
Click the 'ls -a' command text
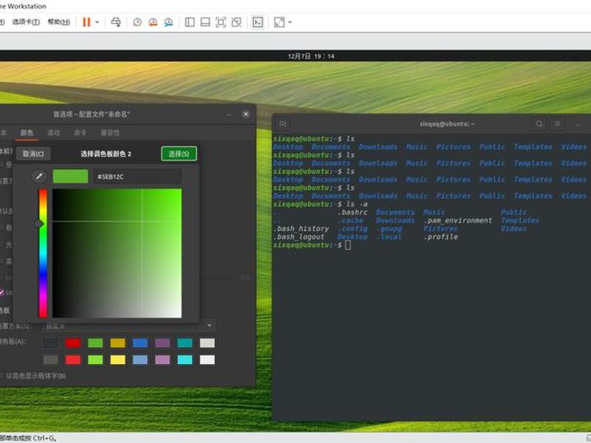tap(357, 205)
